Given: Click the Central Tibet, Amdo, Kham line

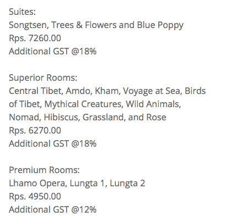Looking at the screenshot, I should click(x=107, y=91).
